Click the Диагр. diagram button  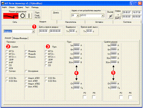point(56,15)
